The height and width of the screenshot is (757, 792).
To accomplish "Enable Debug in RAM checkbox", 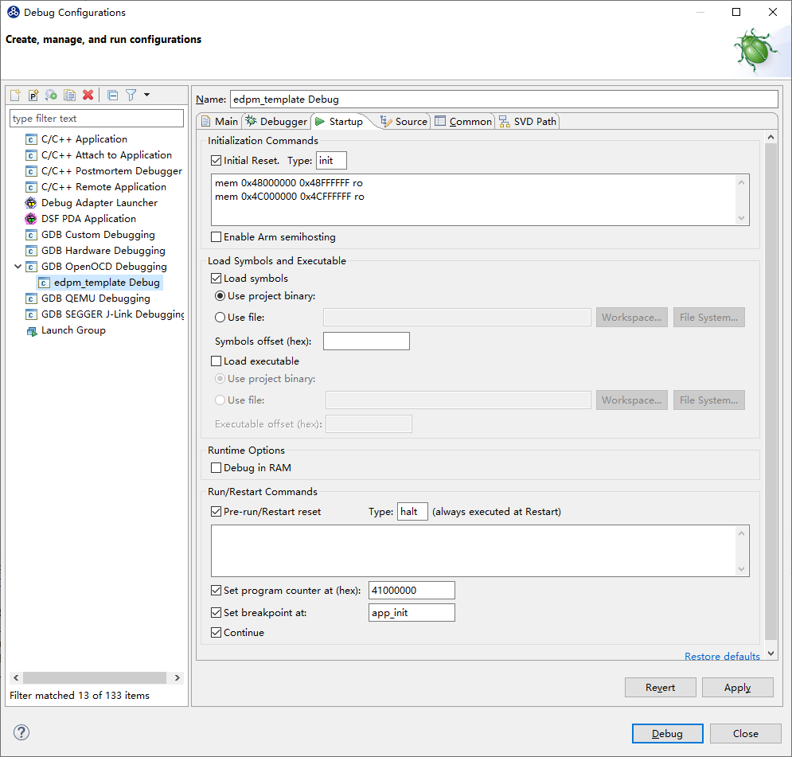I will coord(217,467).
